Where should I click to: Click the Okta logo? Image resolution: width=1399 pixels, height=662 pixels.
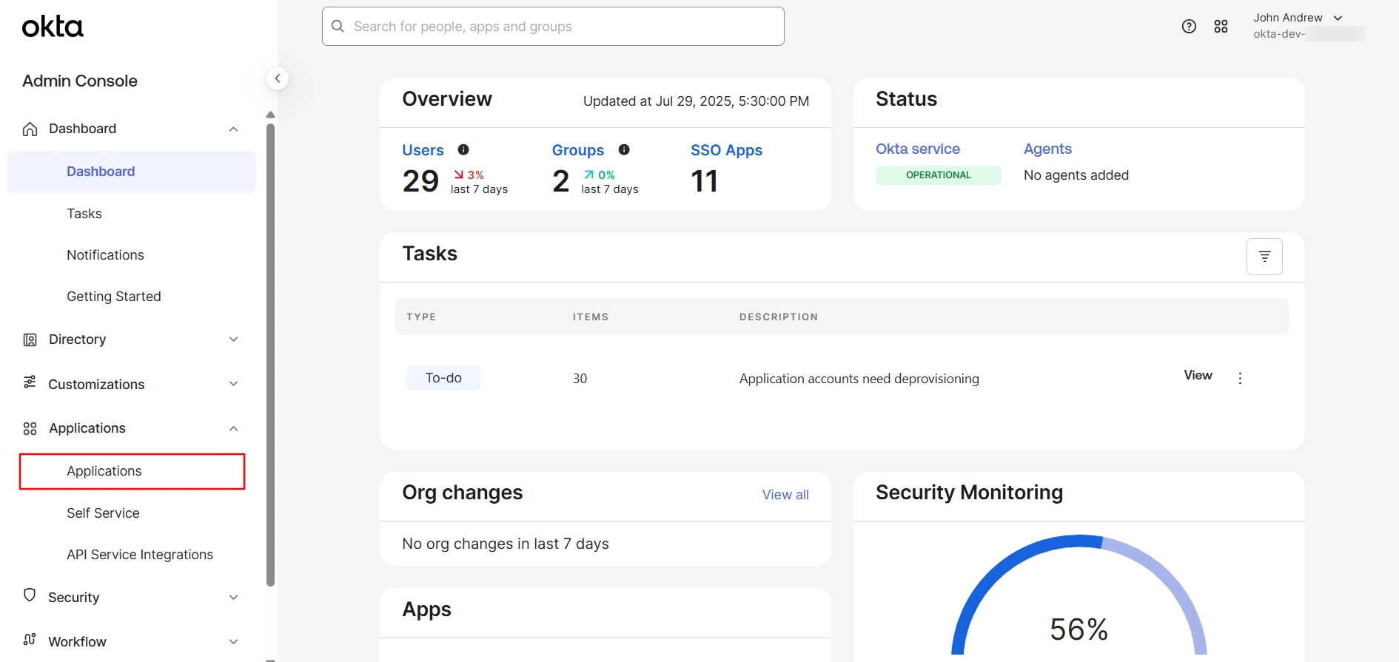coord(53,27)
